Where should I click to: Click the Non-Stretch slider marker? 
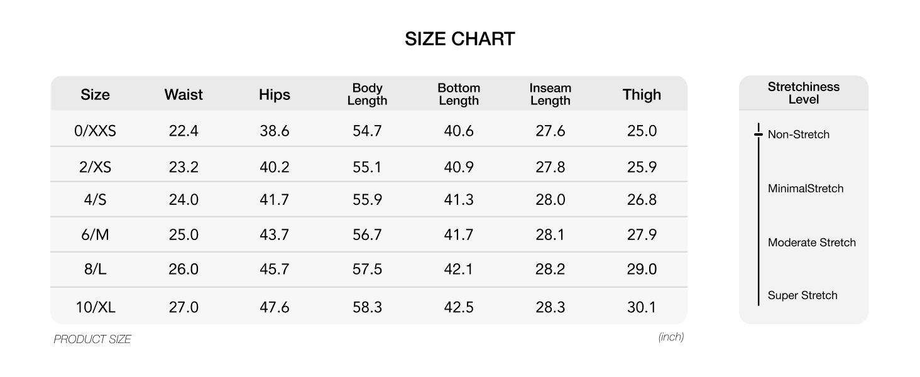[x=758, y=134]
